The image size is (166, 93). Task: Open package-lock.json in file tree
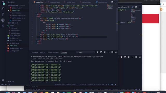click(x=16, y=48)
